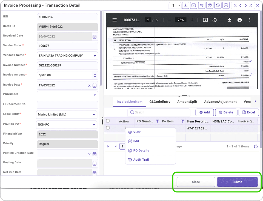
Task: Click the Delete button
Action: pos(226,112)
